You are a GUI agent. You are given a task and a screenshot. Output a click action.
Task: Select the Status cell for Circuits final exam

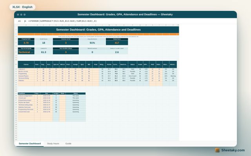pyautogui.click(x=76, y=112)
